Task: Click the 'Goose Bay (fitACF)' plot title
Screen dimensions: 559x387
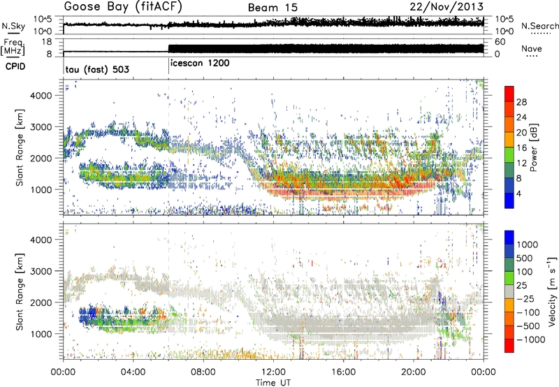Action: (123, 6)
